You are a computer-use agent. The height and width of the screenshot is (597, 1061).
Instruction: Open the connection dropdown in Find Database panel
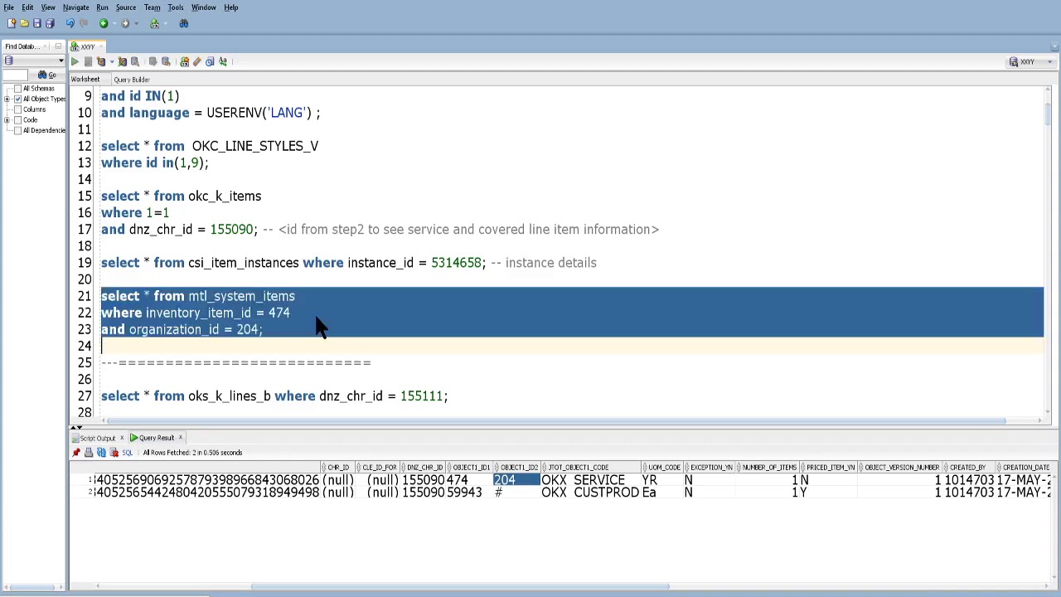point(61,61)
